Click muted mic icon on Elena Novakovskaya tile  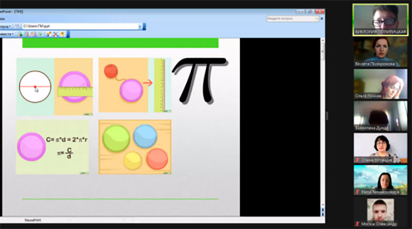coord(357,192)
